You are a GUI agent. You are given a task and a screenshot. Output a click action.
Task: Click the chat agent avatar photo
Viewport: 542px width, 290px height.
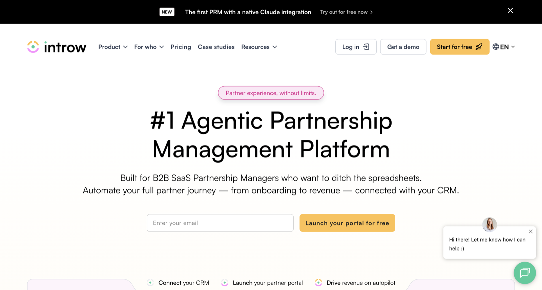pos(489,224)
